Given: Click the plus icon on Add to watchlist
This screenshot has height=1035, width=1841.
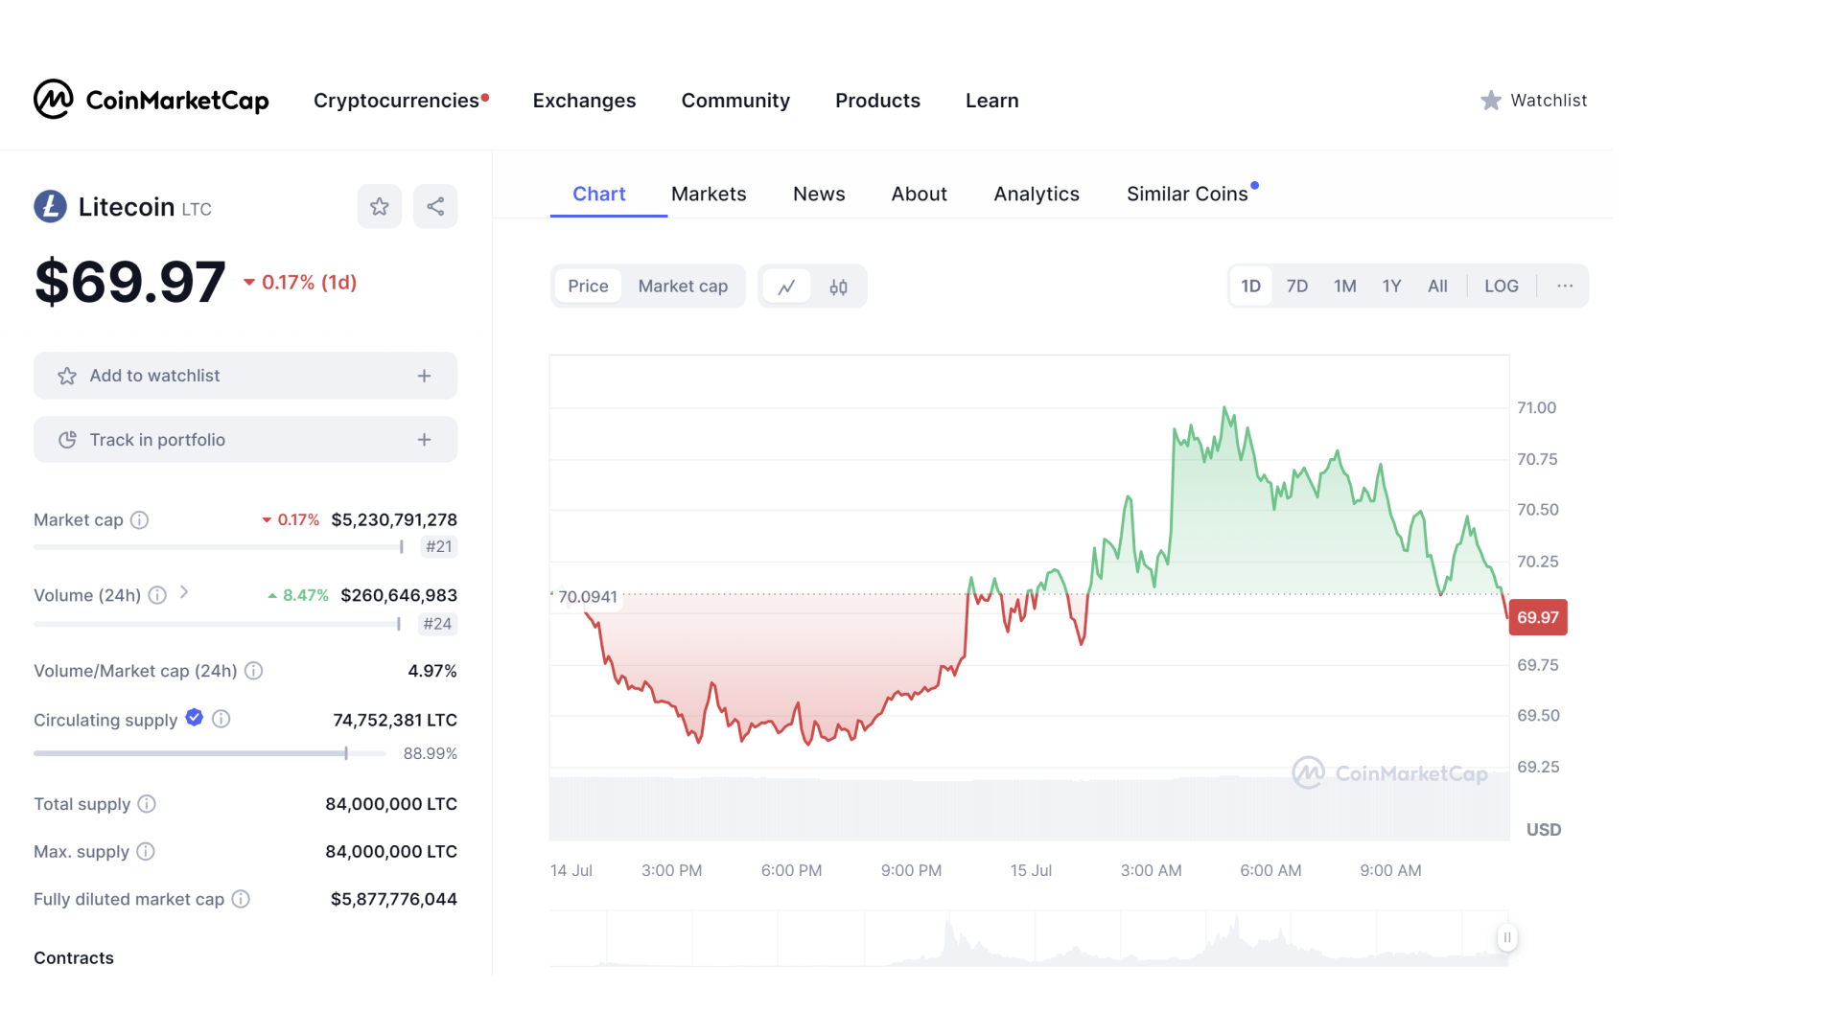Looking at the screenshot, I should point(424,376).
